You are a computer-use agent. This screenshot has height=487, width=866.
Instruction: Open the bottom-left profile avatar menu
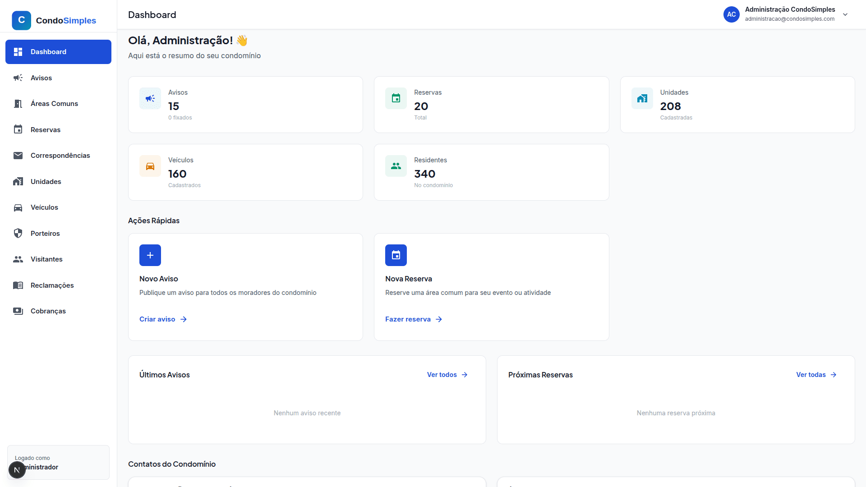[17, 470]
